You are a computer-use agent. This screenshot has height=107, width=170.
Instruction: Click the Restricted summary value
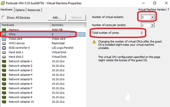click(58, 43)
